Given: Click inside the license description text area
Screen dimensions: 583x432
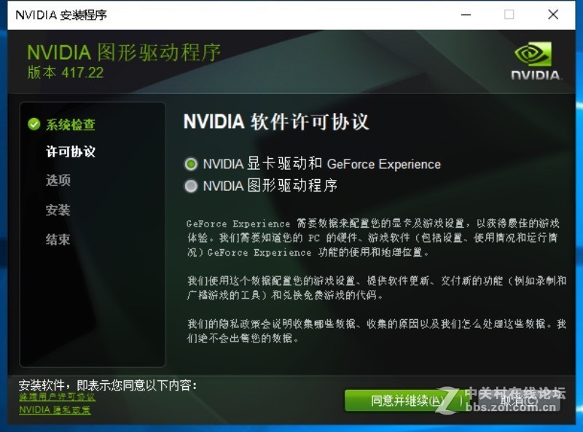Looking at the screenshot, I should pos(328,277).
